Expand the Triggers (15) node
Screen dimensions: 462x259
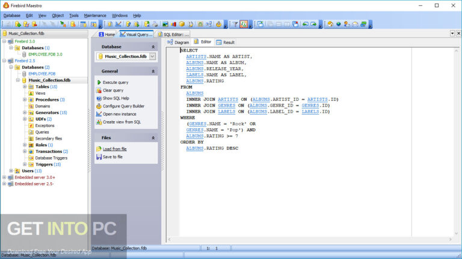tap(25, 164)
